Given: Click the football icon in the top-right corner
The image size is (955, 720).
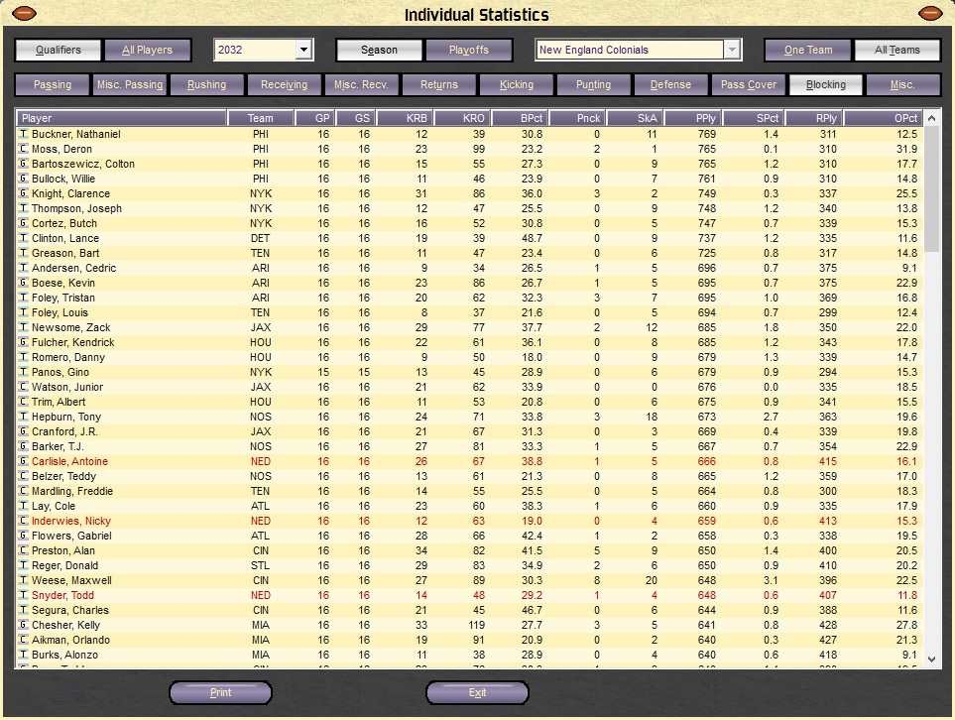Looking at the screenshot, I should tap(930, 13).
